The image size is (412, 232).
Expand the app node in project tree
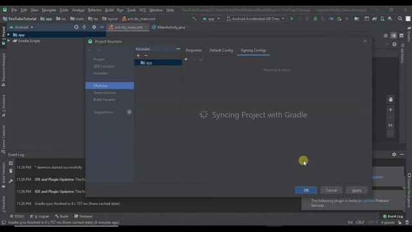point(8,35)
